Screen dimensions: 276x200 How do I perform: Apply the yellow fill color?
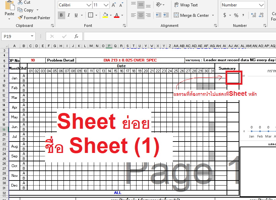(105, 15)
